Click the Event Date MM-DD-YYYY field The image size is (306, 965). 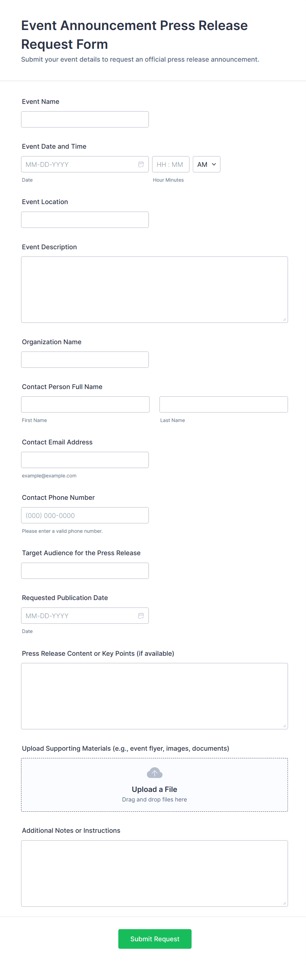click(x=79, y=165)
